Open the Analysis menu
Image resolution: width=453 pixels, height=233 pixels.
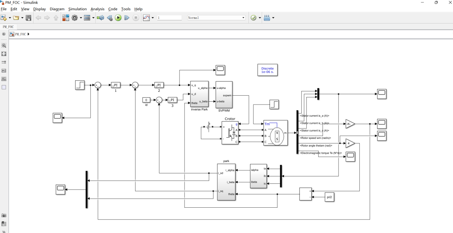pyautogui.click(x=98, y=9)
